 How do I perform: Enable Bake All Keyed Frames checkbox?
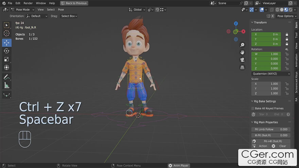(x=253, y=109)
